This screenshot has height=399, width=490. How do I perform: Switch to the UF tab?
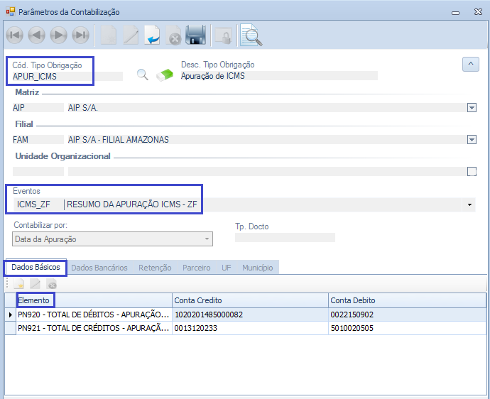tap(227, 268)
